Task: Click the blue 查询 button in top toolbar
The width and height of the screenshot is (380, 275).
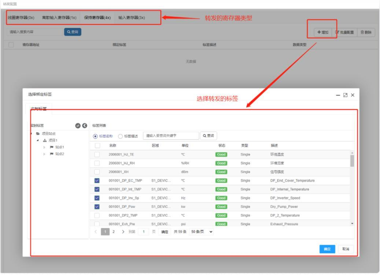Action: pyautogui.click(x=72, y=32)
